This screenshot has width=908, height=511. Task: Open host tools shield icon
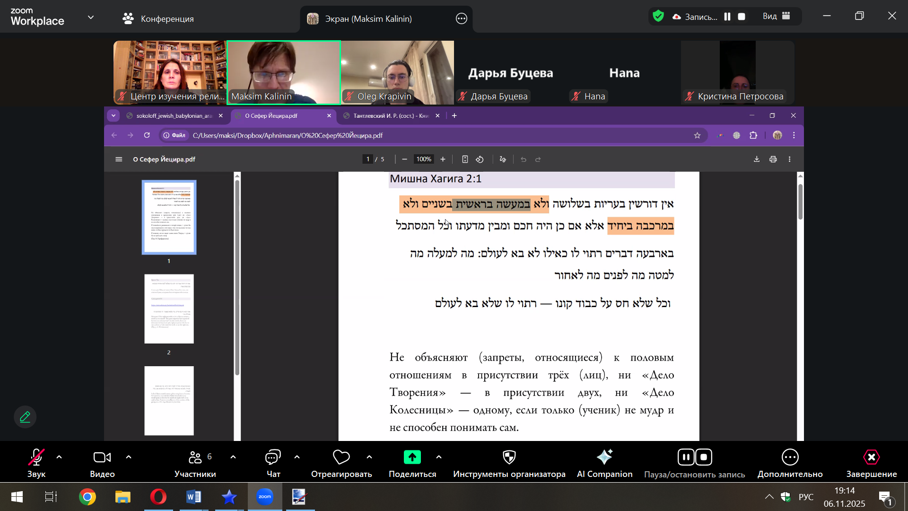point(509,458)
